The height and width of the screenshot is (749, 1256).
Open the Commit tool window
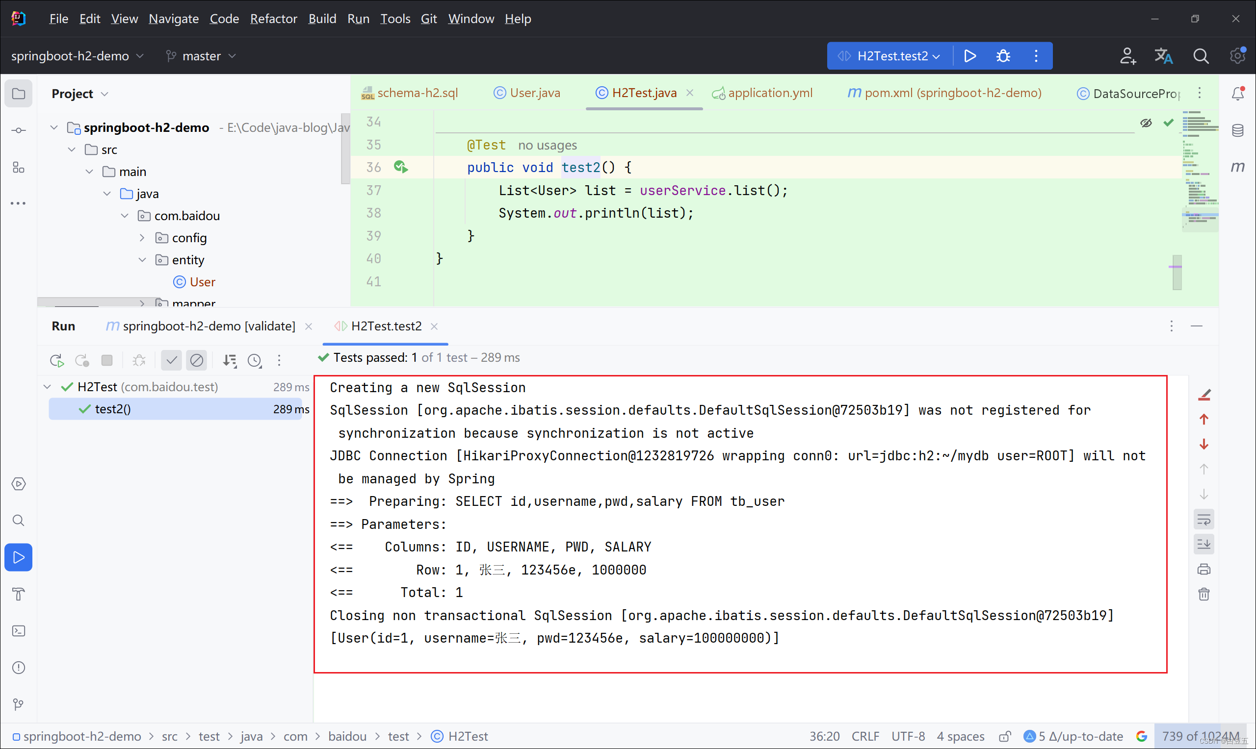tap(18, 130)
